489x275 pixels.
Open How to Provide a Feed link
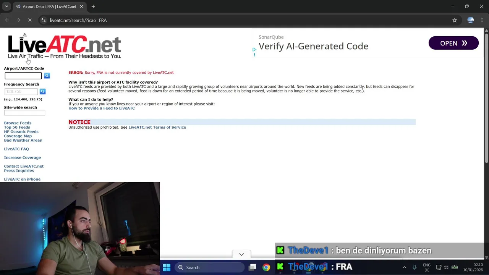(x=102, y=108)
